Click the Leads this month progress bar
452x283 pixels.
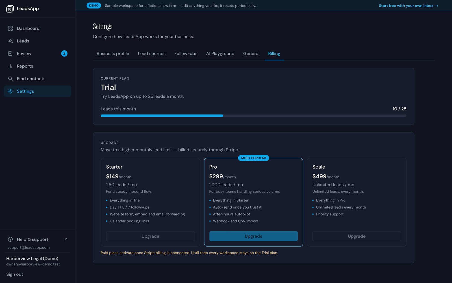pyautogui.click(x=253, y=116)
